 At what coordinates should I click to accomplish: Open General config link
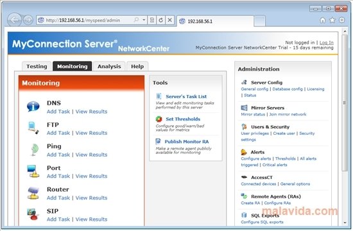[x=255, y=89]
